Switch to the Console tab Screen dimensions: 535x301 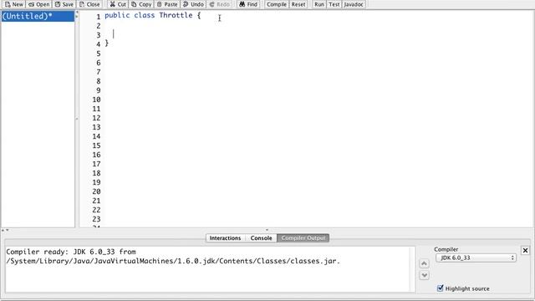262,237
